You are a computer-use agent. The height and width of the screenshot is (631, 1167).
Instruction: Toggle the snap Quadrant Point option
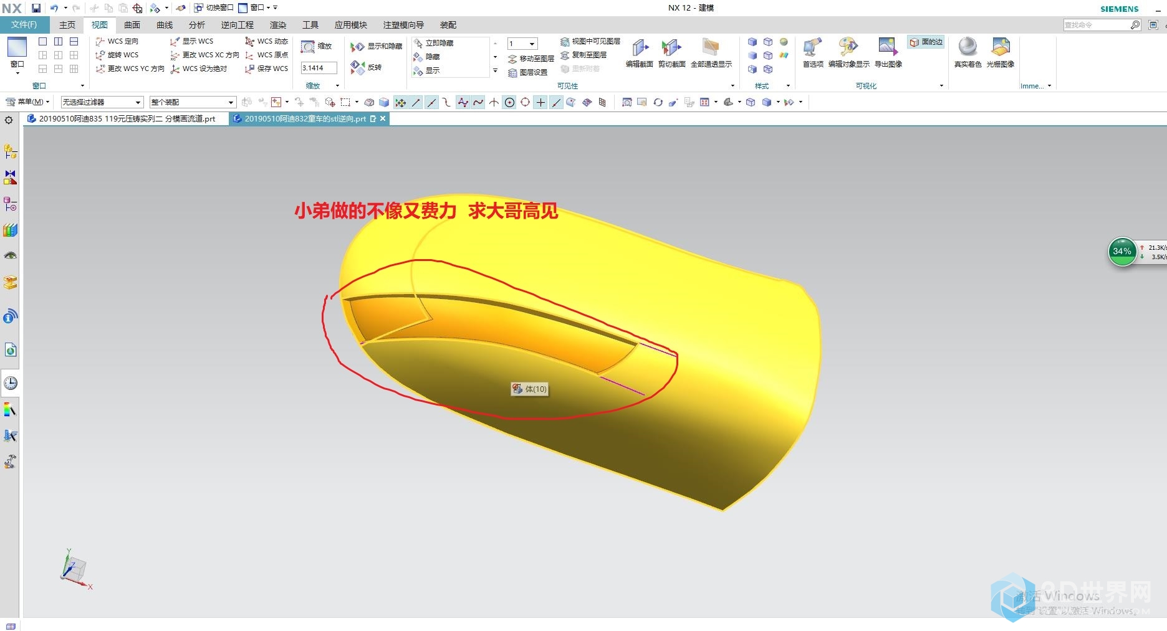coord(525,102)
